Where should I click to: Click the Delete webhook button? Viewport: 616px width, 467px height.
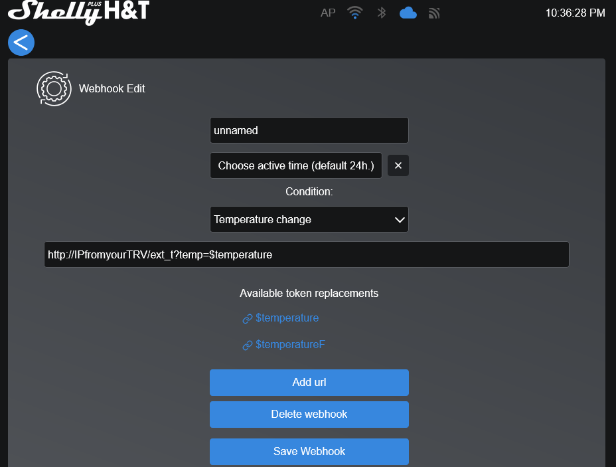pyautogui.click(x=309, y=415)
